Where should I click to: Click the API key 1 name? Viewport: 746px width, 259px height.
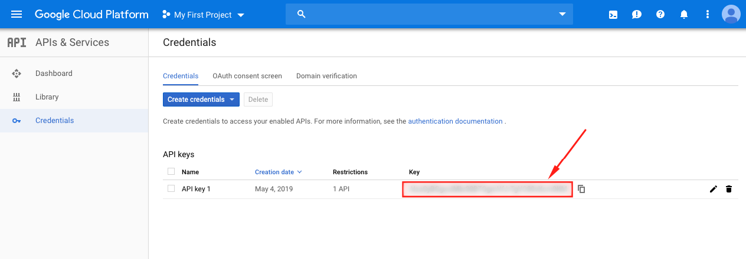tap(196, 189)
